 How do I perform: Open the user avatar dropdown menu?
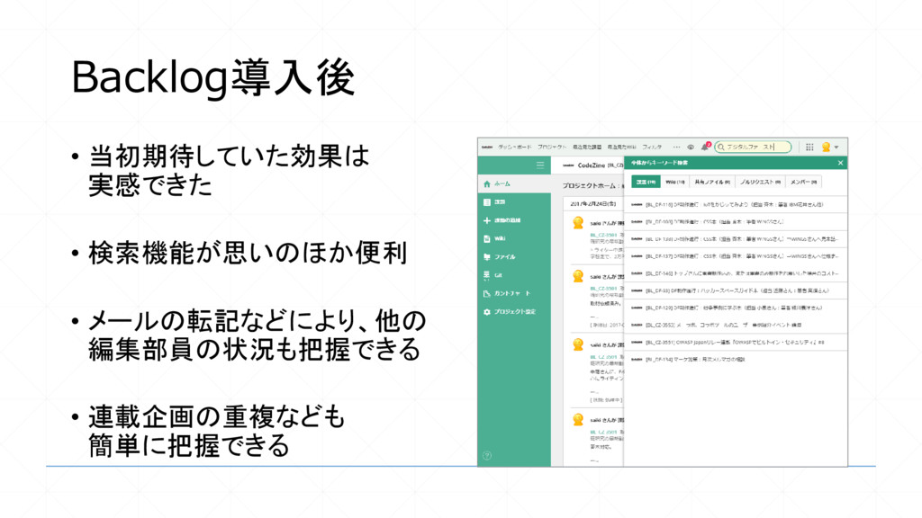coord(829,147)
